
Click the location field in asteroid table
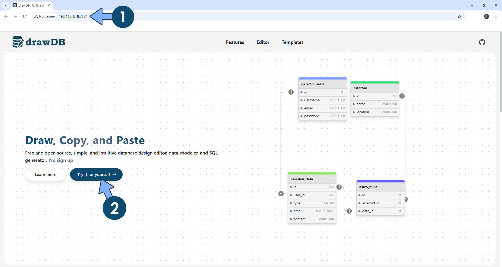[375, 112]
